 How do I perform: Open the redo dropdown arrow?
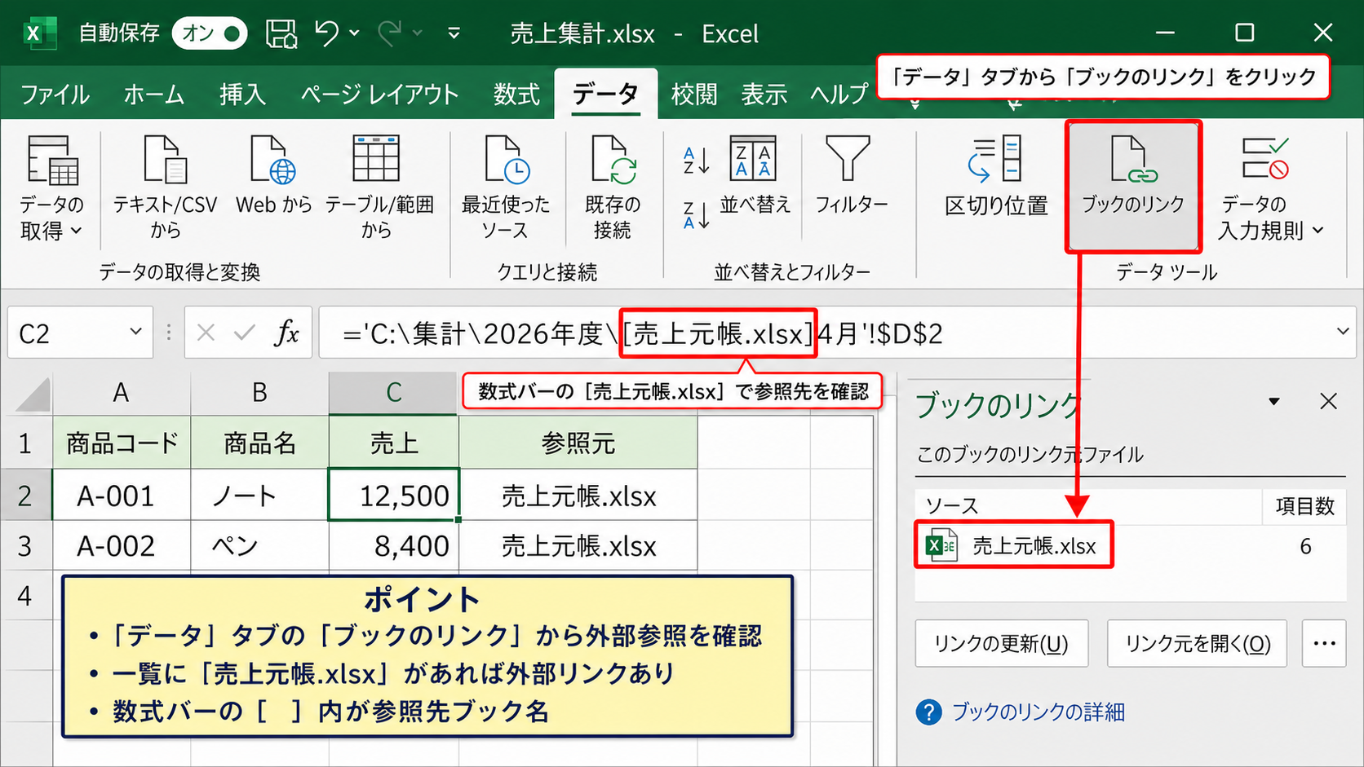point(418,33)
